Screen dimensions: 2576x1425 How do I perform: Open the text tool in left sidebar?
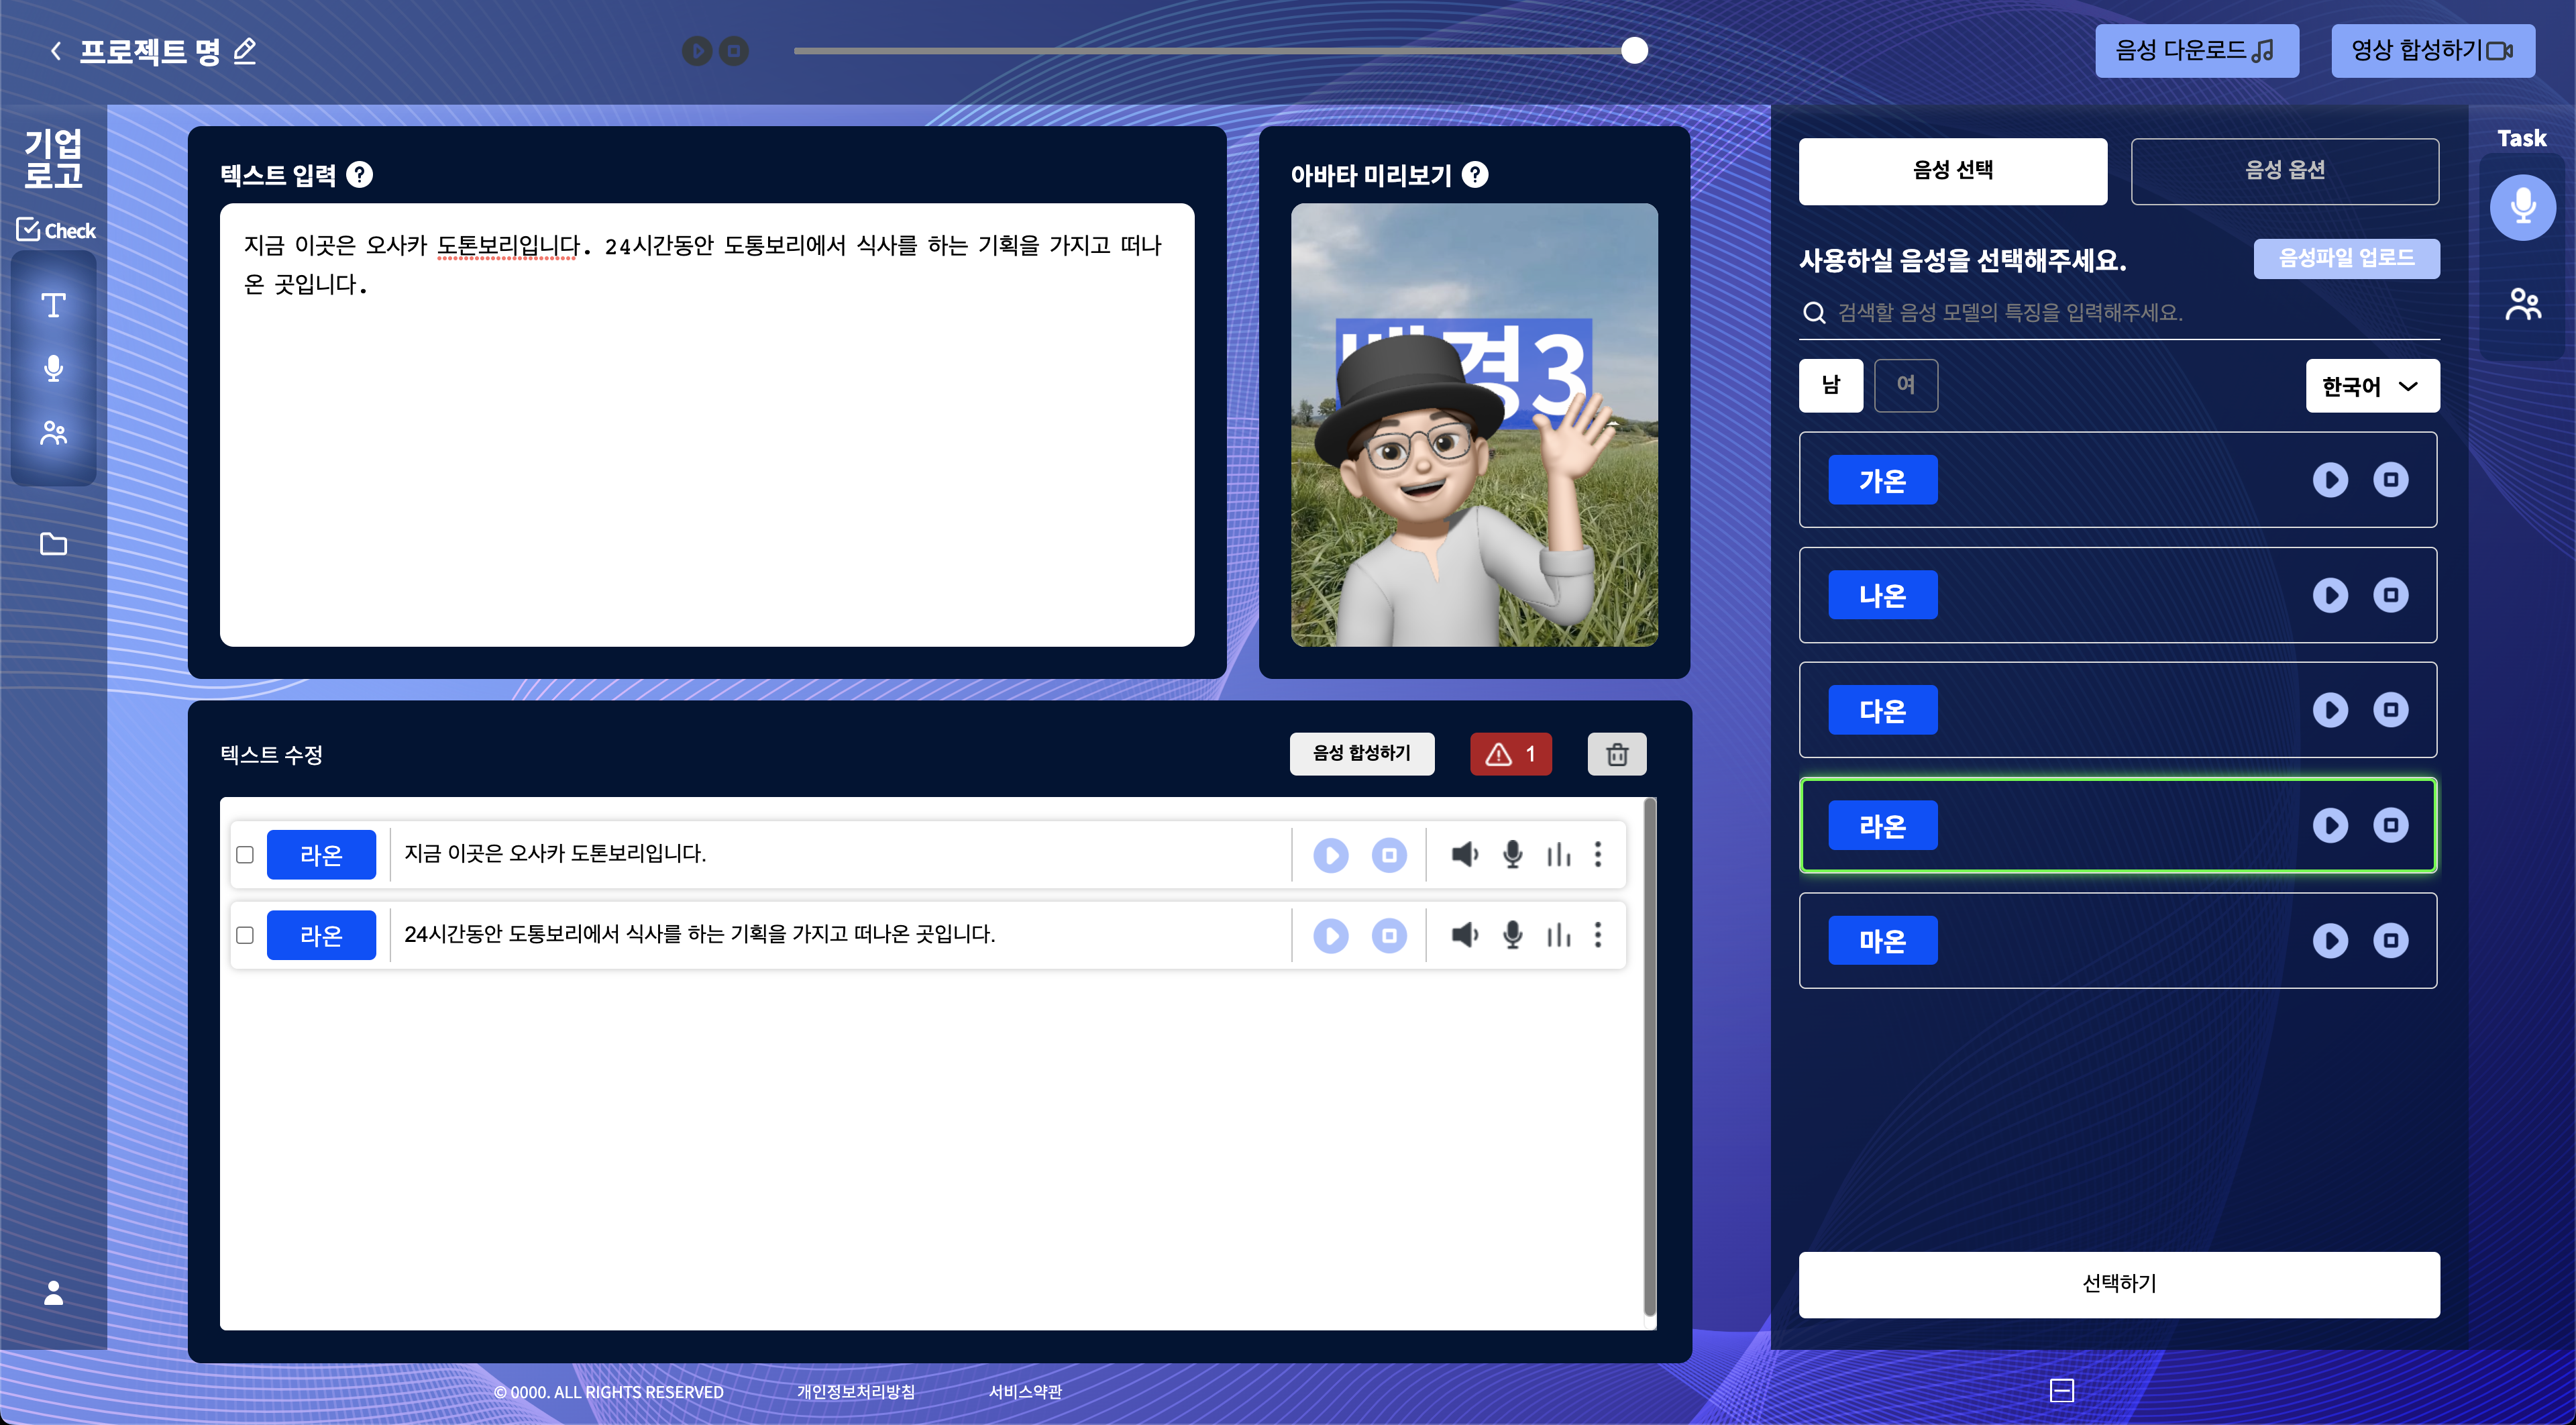[x=54, y=305]
